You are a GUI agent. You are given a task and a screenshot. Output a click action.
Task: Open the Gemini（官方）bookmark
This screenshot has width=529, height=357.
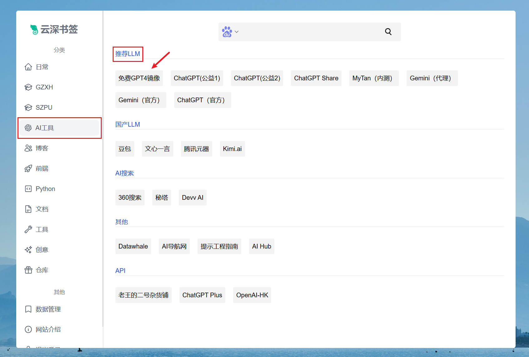click(x=141, y=100)
